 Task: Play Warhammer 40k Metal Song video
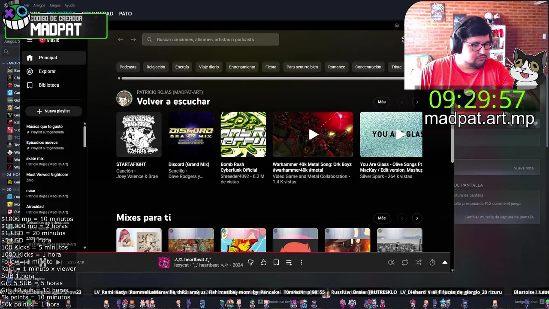click(313, 134)
